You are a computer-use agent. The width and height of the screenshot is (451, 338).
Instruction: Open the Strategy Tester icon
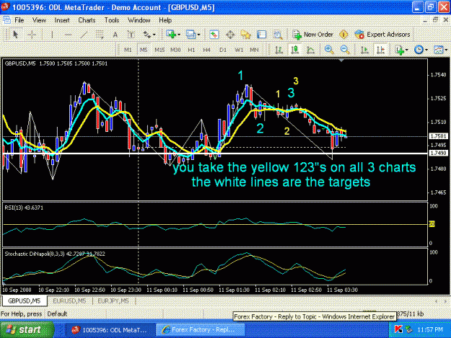pyautogui.click(x=278, y=35)
